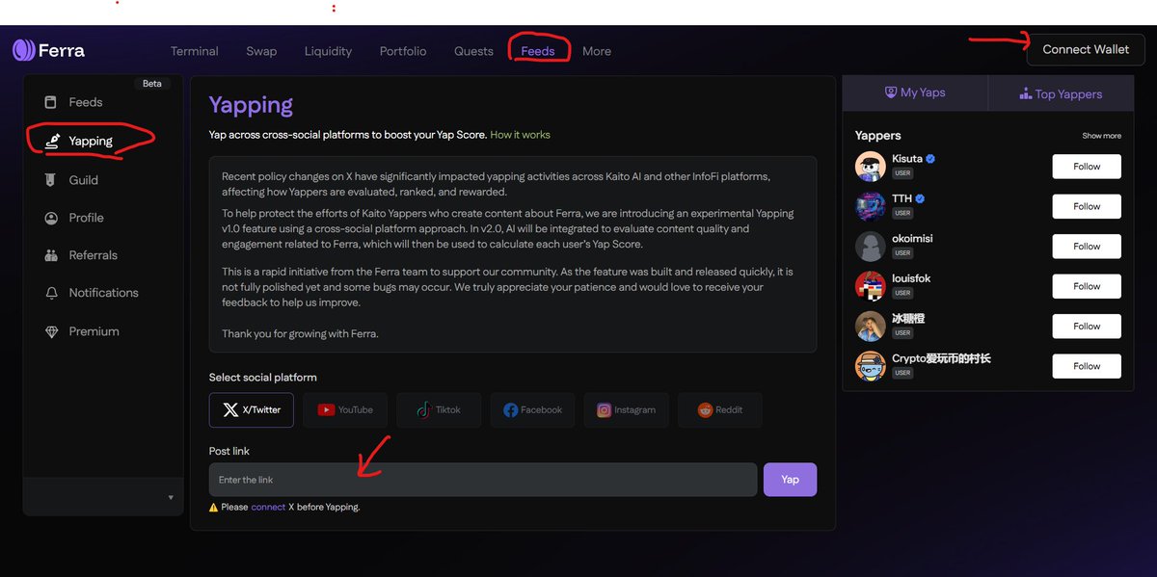Open the Notifications sidebar item

91,293
